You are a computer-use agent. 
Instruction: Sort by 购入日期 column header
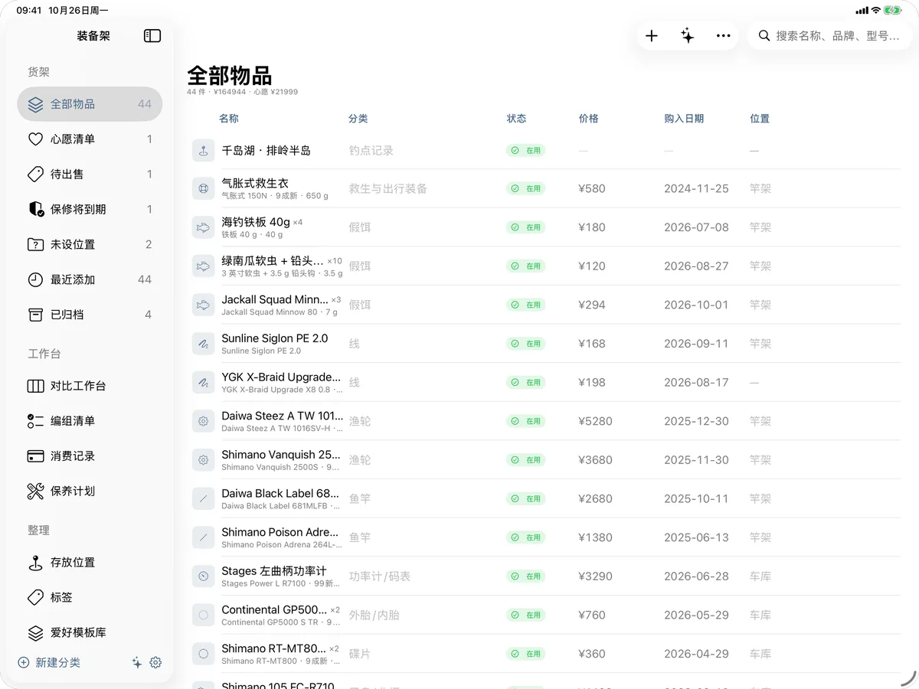click(684, 119)
